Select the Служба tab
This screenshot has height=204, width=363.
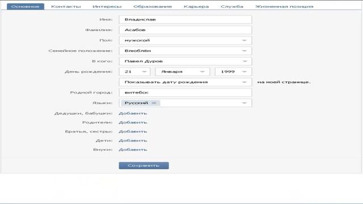click(x=232, y=6)
